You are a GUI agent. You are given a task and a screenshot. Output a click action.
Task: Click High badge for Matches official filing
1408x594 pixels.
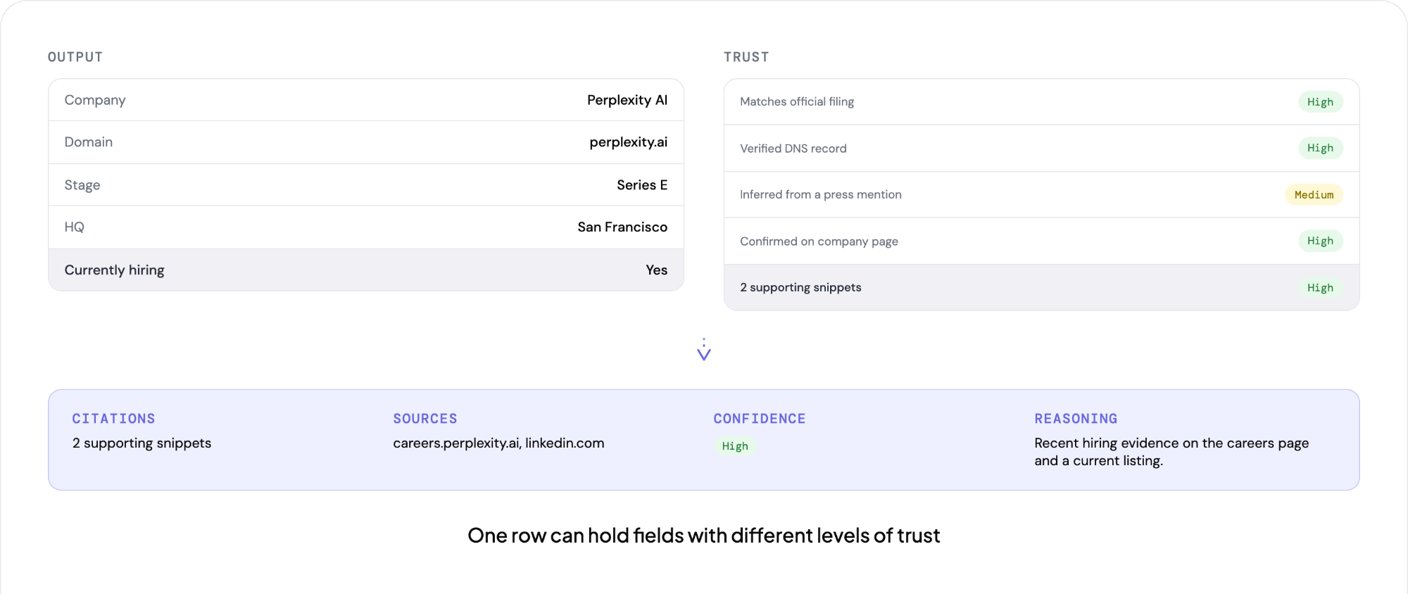(1320, 101)
